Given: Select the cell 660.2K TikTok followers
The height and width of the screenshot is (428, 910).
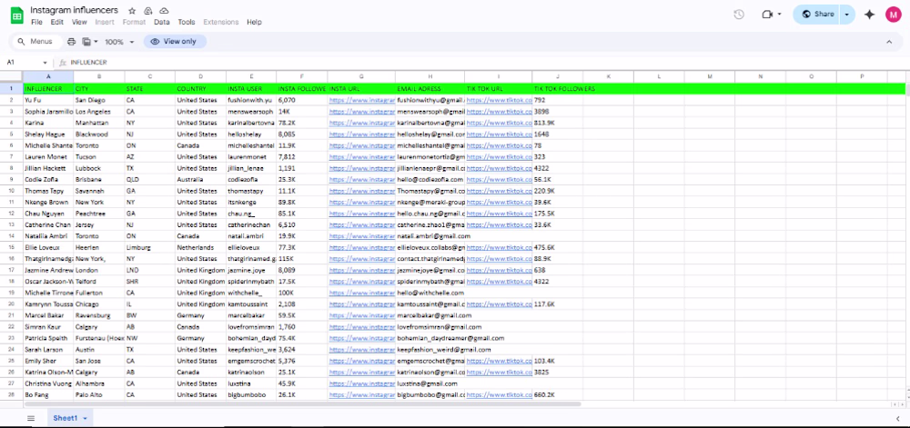Looking at the screenshot, I should coord(557,395).
